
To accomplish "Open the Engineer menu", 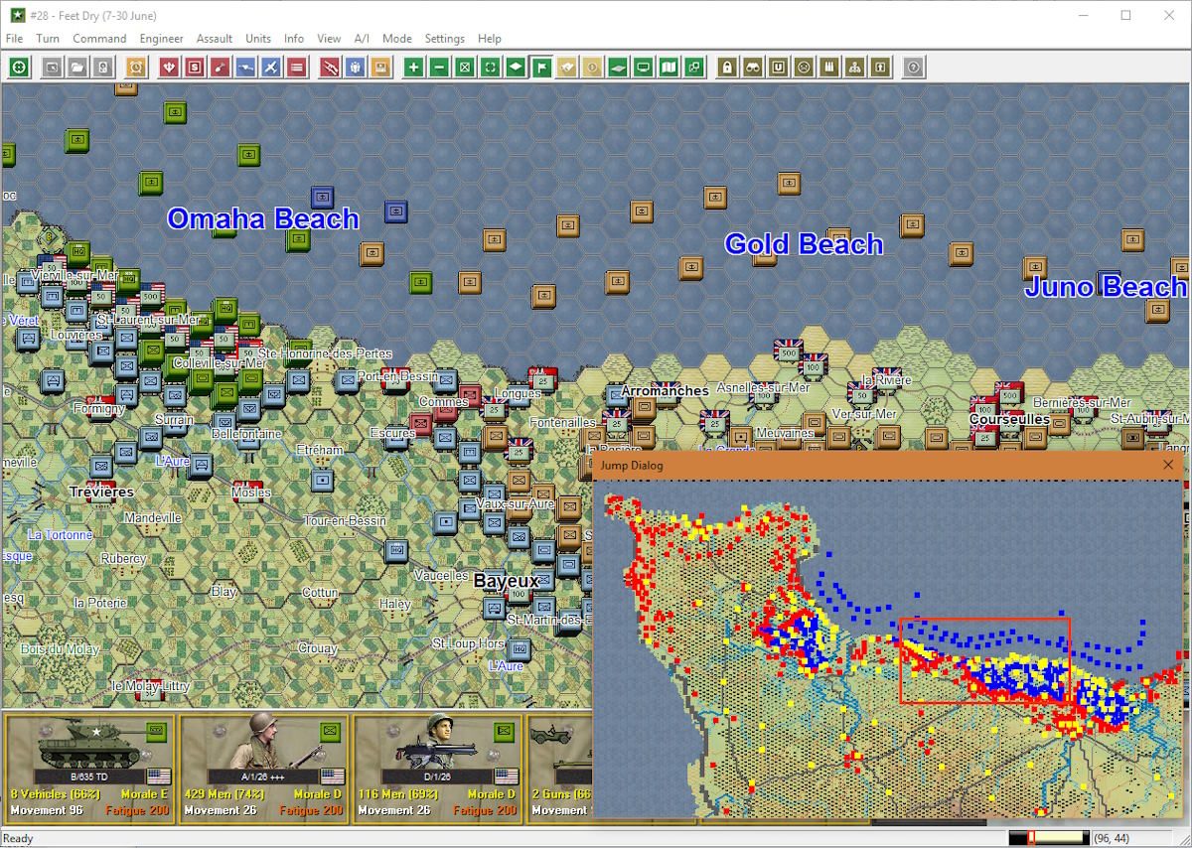I will pos(161,39).
